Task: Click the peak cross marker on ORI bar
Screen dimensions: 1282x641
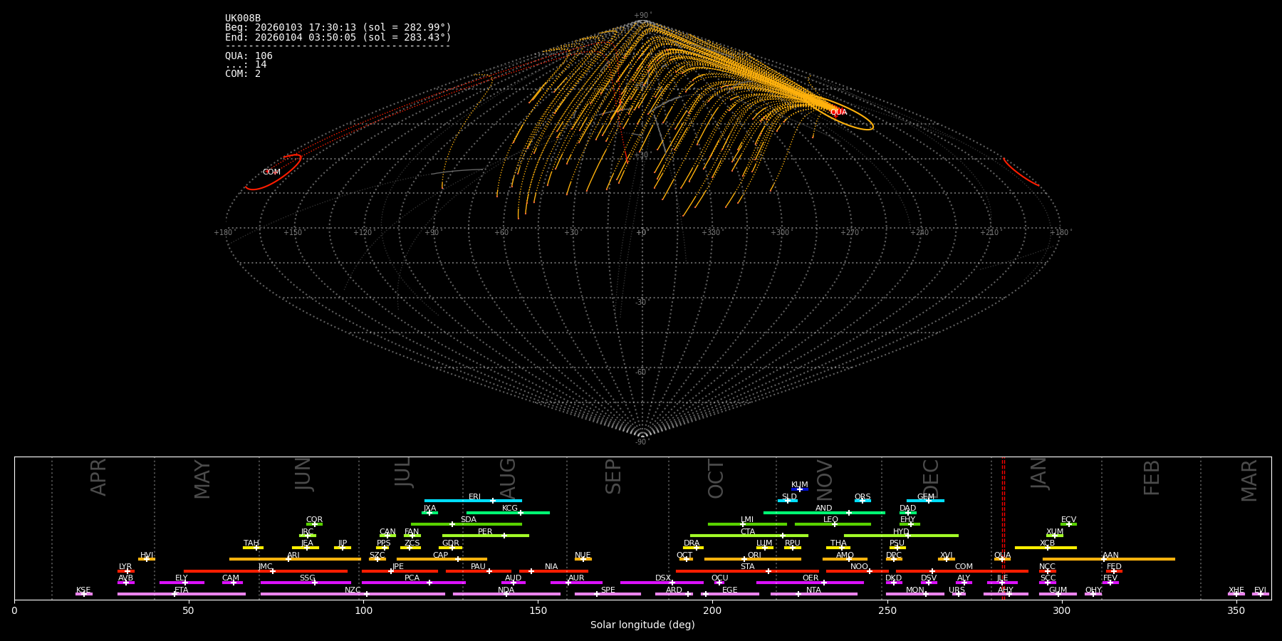Action: click(745, 559)
